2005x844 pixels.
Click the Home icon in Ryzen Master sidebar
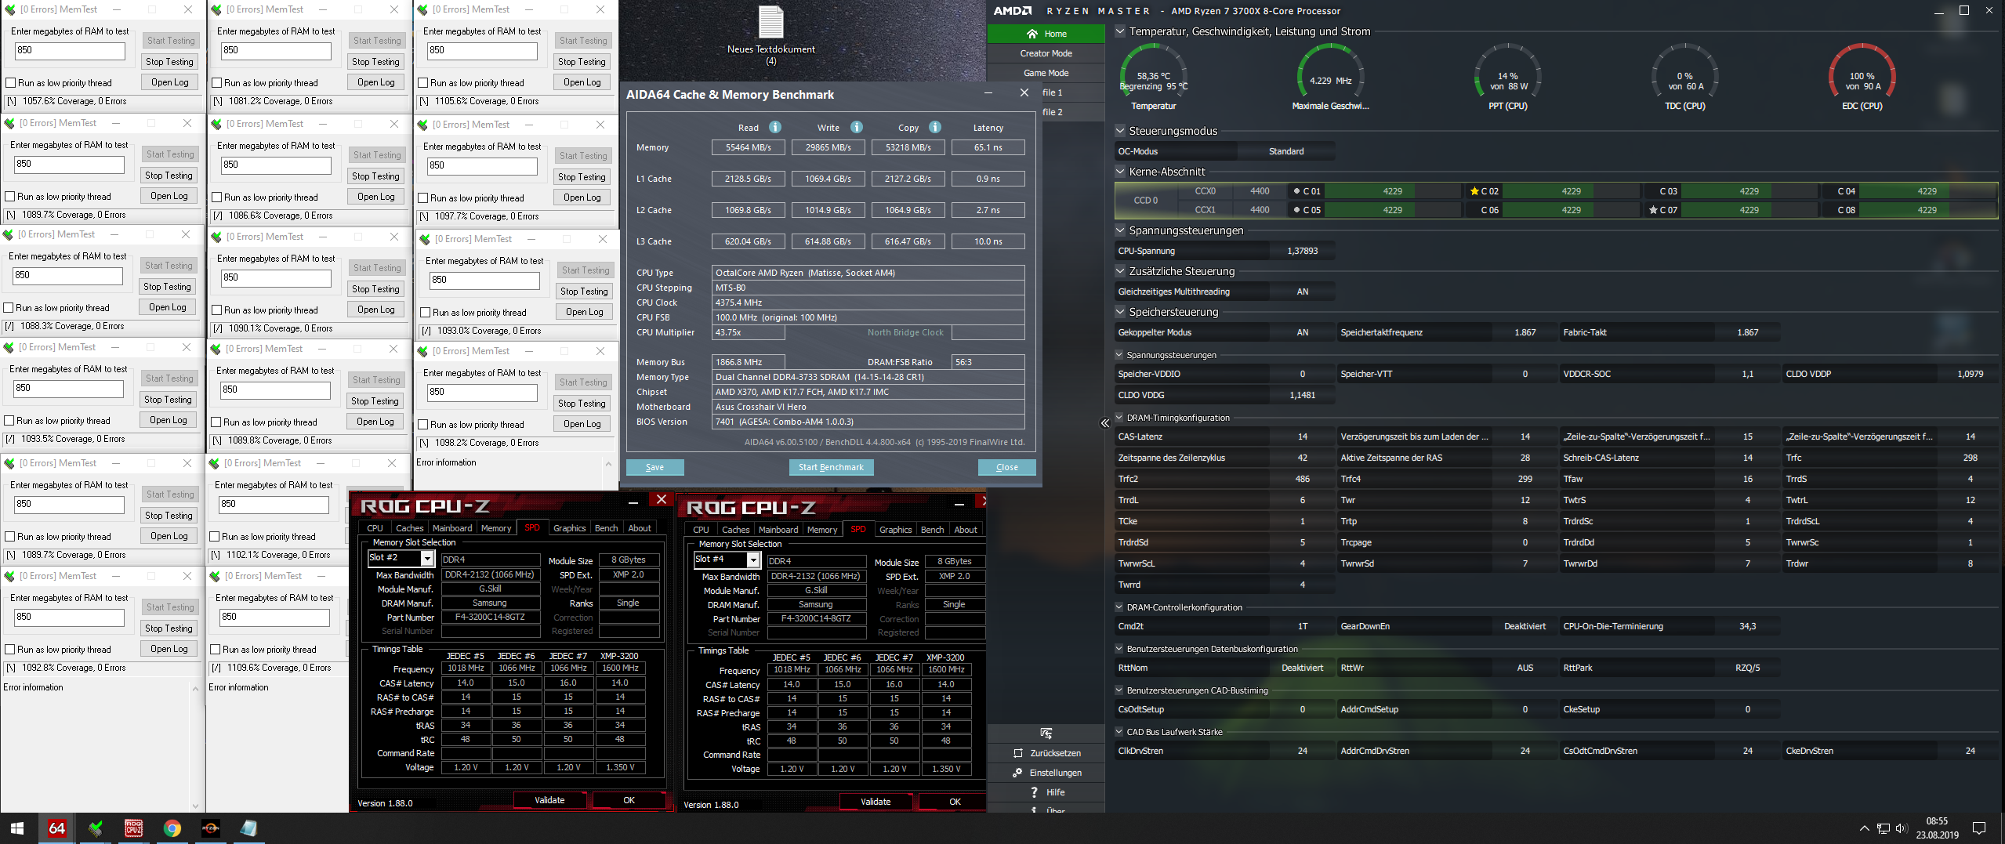pyautogui.click(x=1032, y=34)
